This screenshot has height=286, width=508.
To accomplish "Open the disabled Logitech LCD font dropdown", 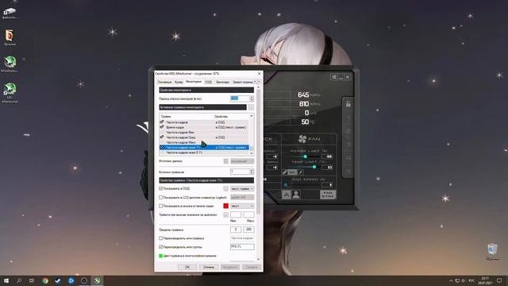I will coord(242,197).
